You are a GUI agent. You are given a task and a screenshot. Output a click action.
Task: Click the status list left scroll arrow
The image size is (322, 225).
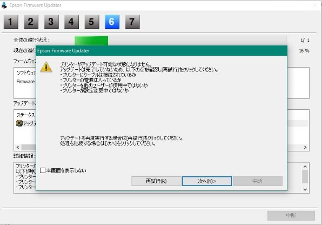pyautogui.click(x=18, y=147)
